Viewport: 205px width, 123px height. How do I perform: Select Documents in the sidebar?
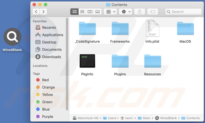(49, 49)
